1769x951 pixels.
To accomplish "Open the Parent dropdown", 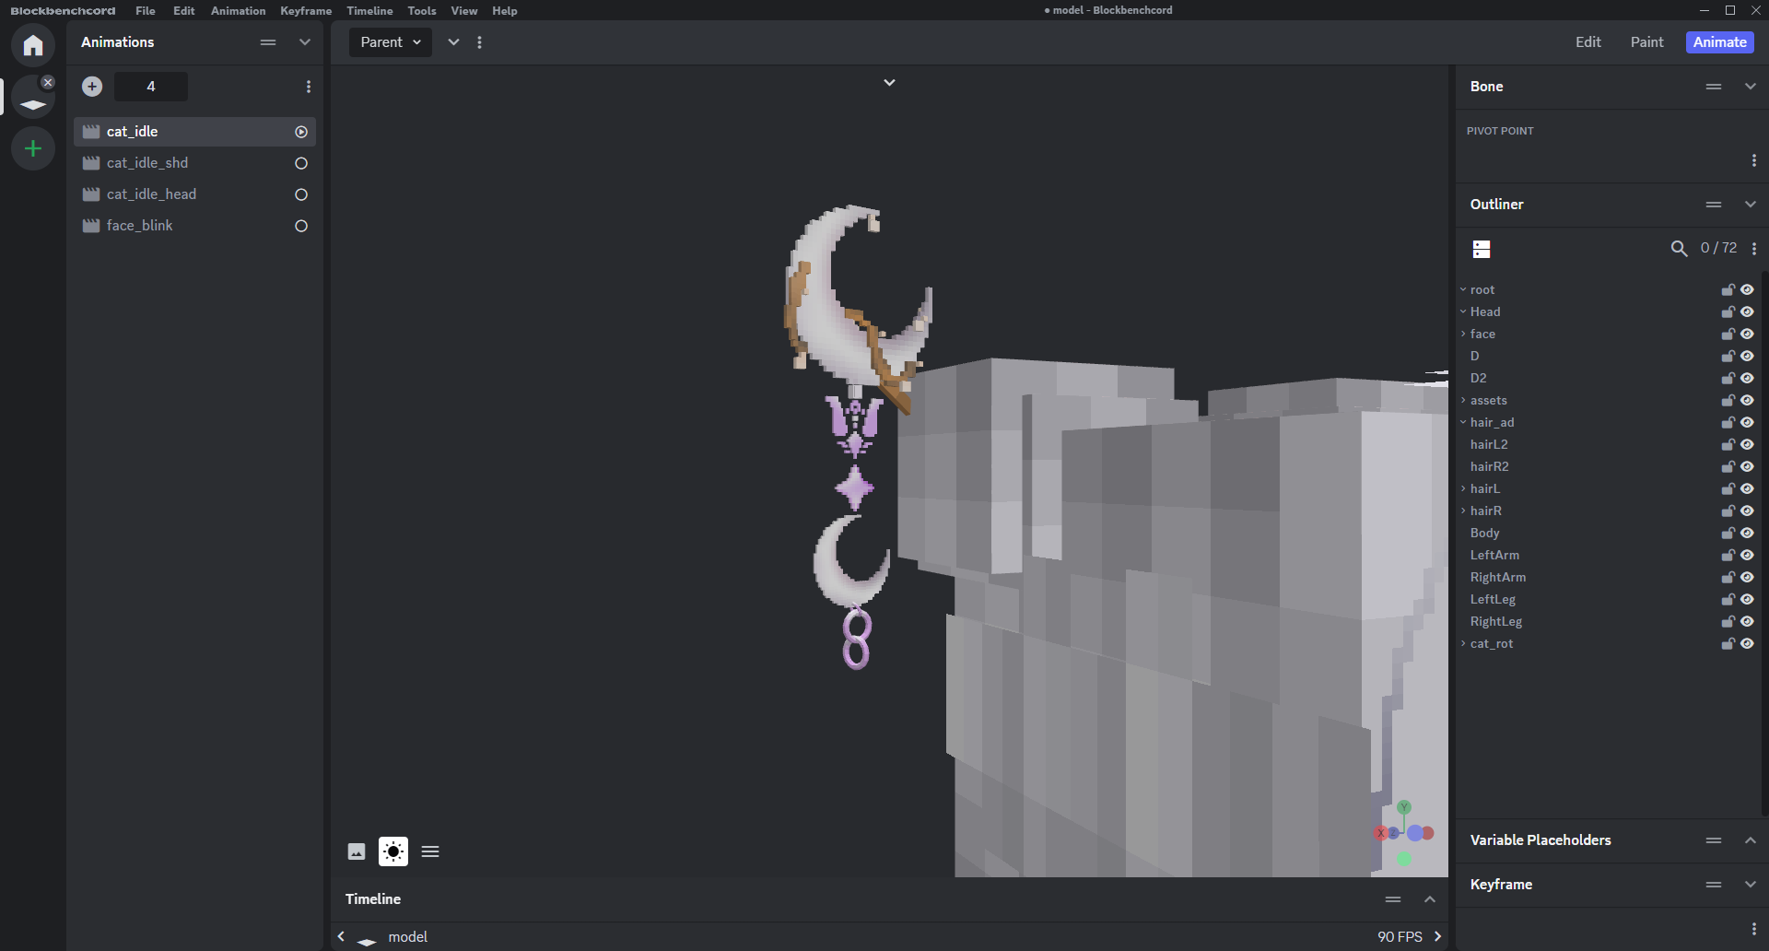I will pyautogui.click(x=391, y=42).
